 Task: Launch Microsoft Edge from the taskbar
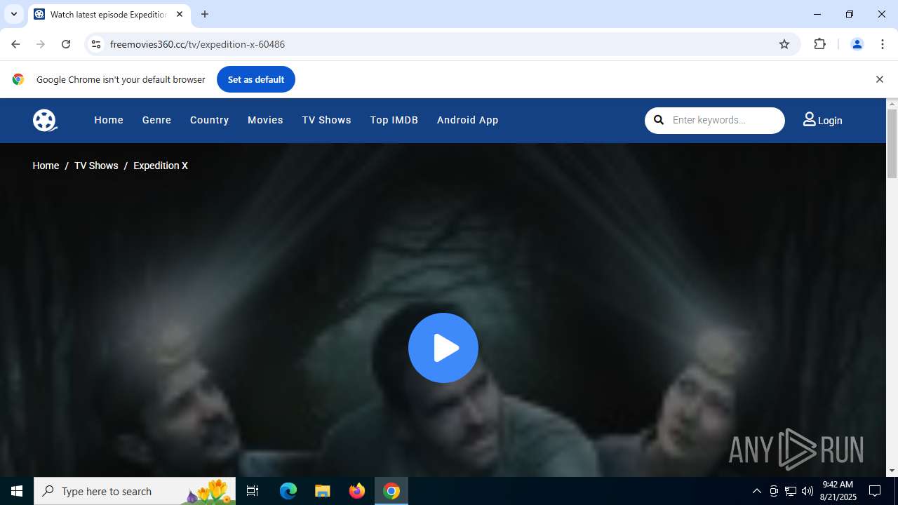(288, 491)
